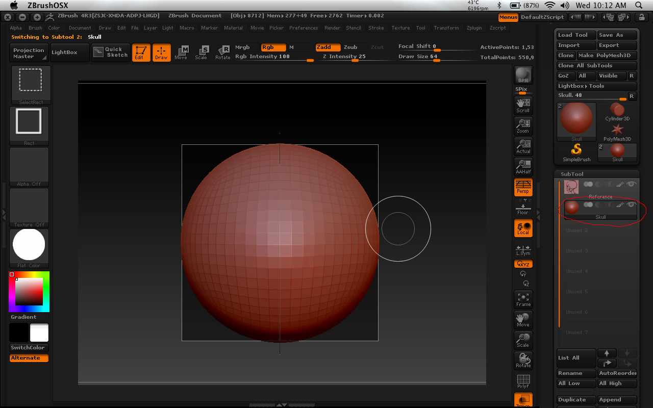Screen dimensions: 653x408
Task: Select the Scroll canvas tool
Action: pos(523,105)
